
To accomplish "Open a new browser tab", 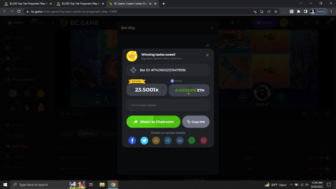I will [x=164, y=4].
